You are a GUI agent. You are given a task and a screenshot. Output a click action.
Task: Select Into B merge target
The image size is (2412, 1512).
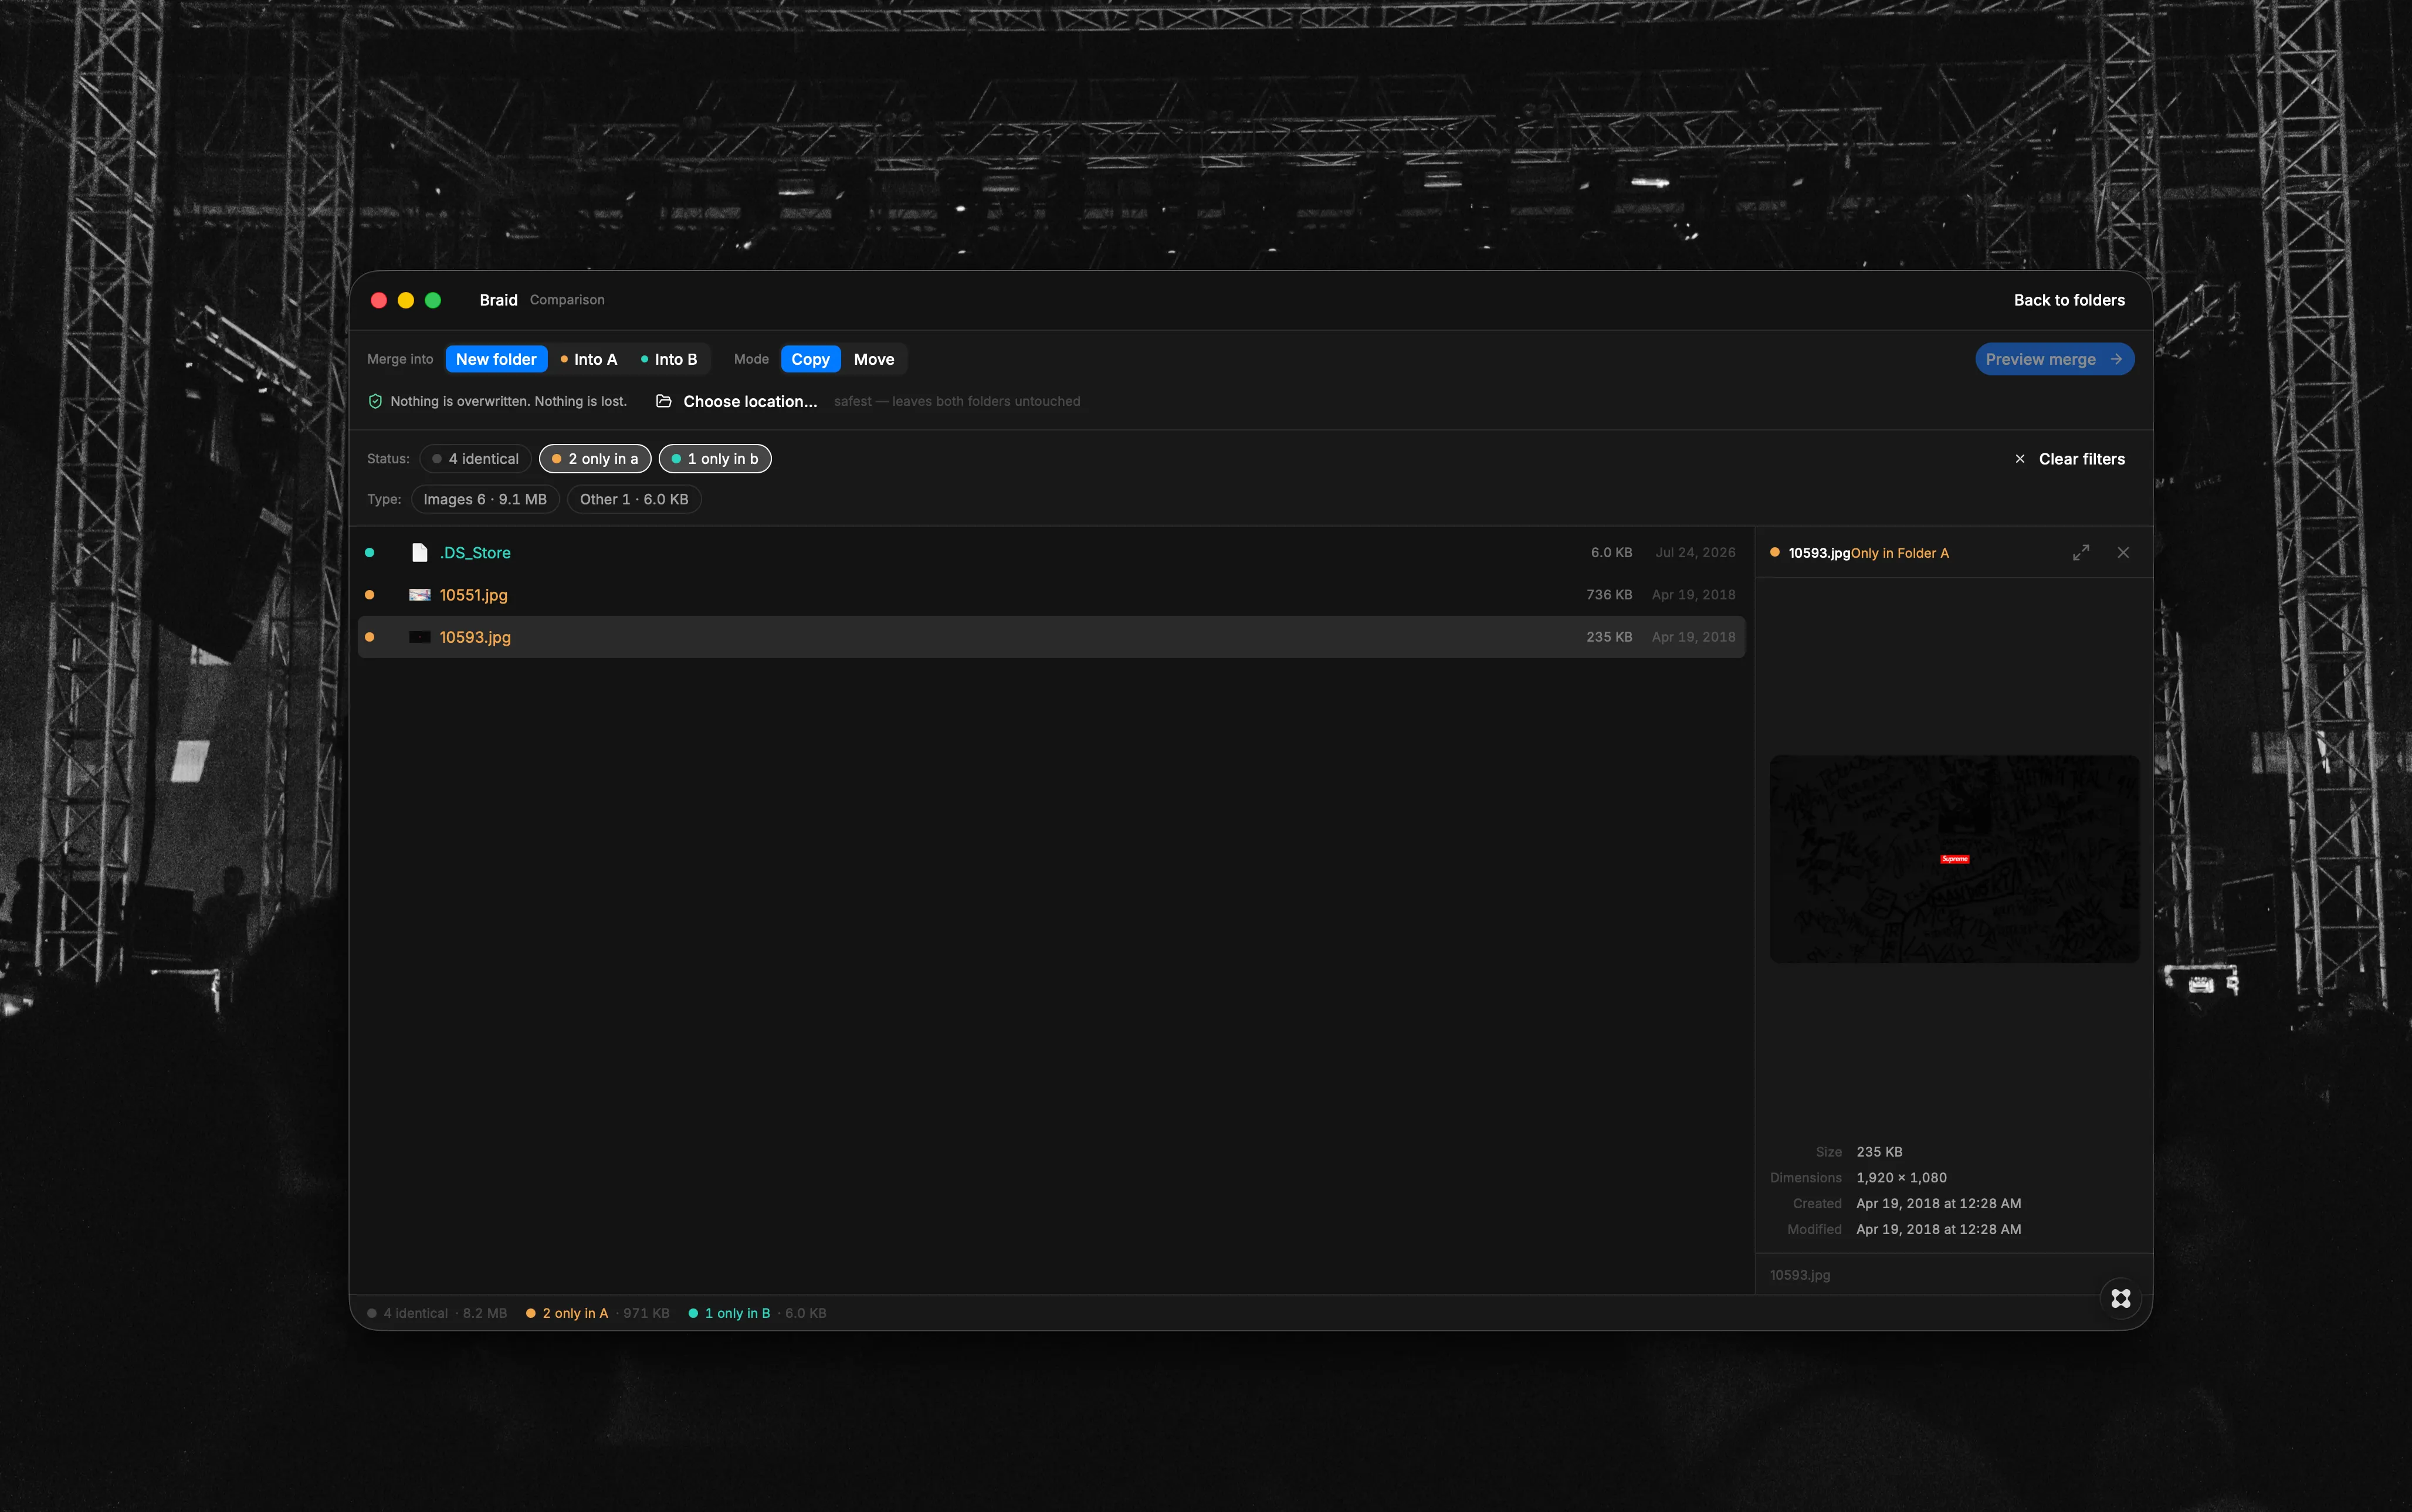click(669, 359)
